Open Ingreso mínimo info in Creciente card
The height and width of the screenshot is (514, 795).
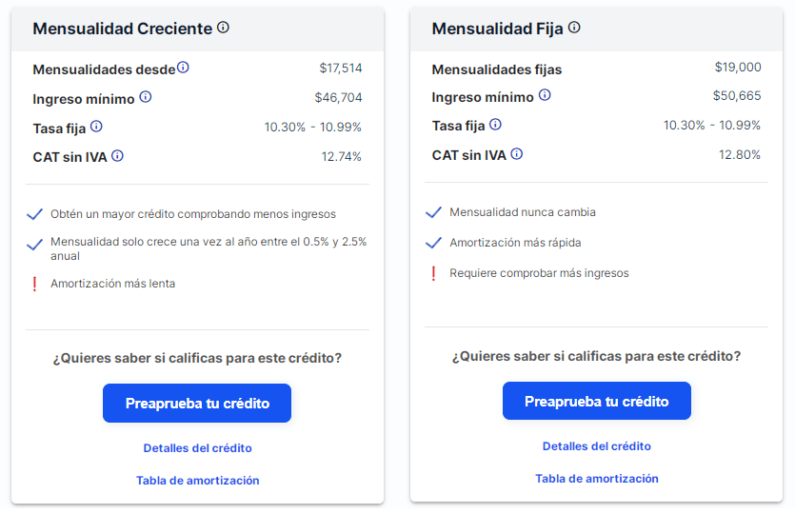146,97
